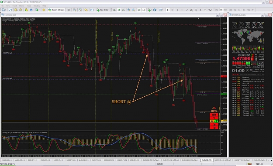Open the File menu
The image size is (273, 166).
(x=2, y=6)
